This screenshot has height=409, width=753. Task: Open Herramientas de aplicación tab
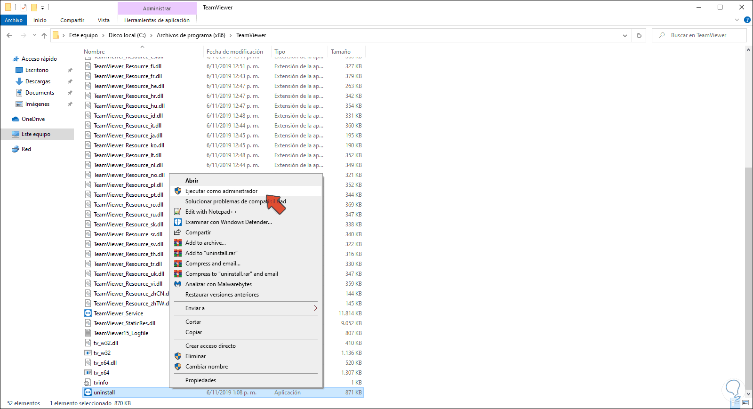(x=157, y=20)
